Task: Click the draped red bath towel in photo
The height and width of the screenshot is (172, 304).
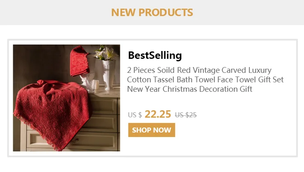Action: pyautogui.click(x=52, y=113)
